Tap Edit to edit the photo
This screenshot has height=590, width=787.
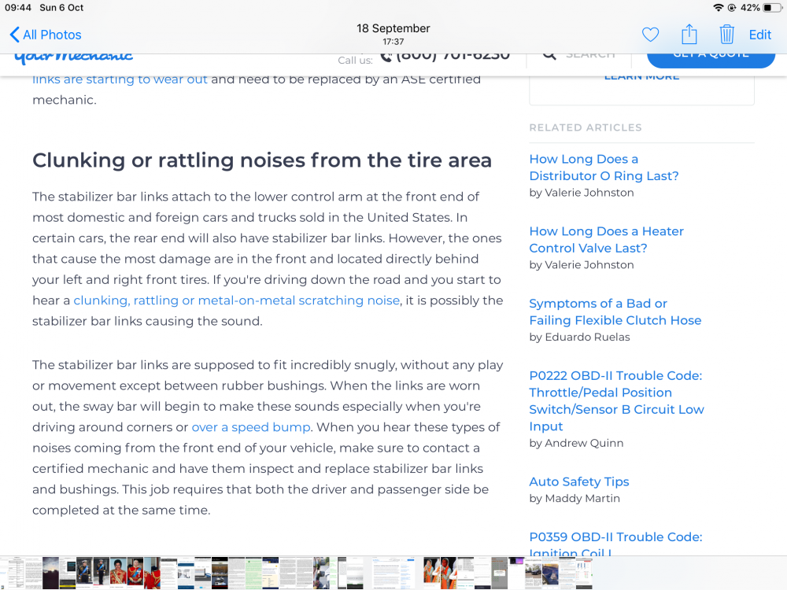click(760, 35)
